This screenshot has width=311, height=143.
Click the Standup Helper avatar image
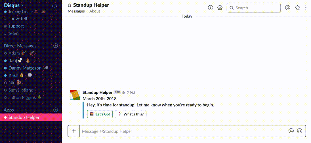(x=75, y=95)
